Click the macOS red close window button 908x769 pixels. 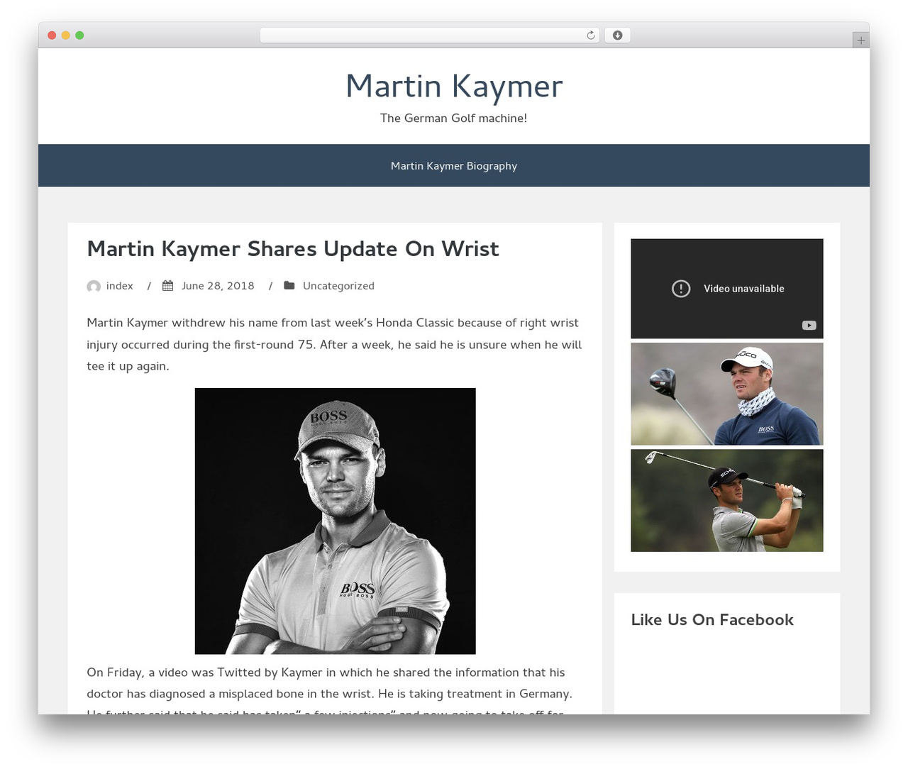(52, 35)
